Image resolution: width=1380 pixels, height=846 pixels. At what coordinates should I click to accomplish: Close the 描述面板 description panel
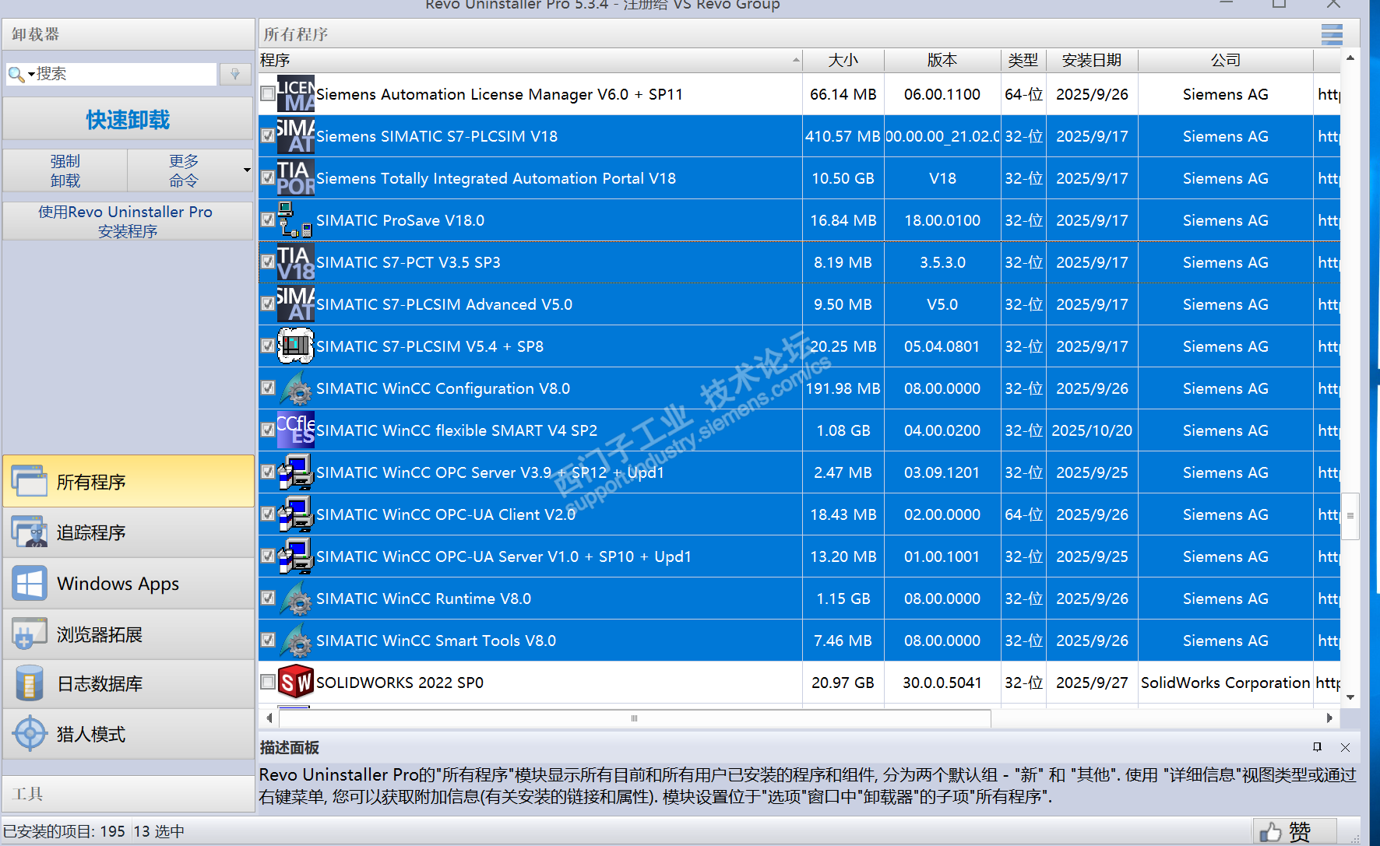[x=1345, y=747]
